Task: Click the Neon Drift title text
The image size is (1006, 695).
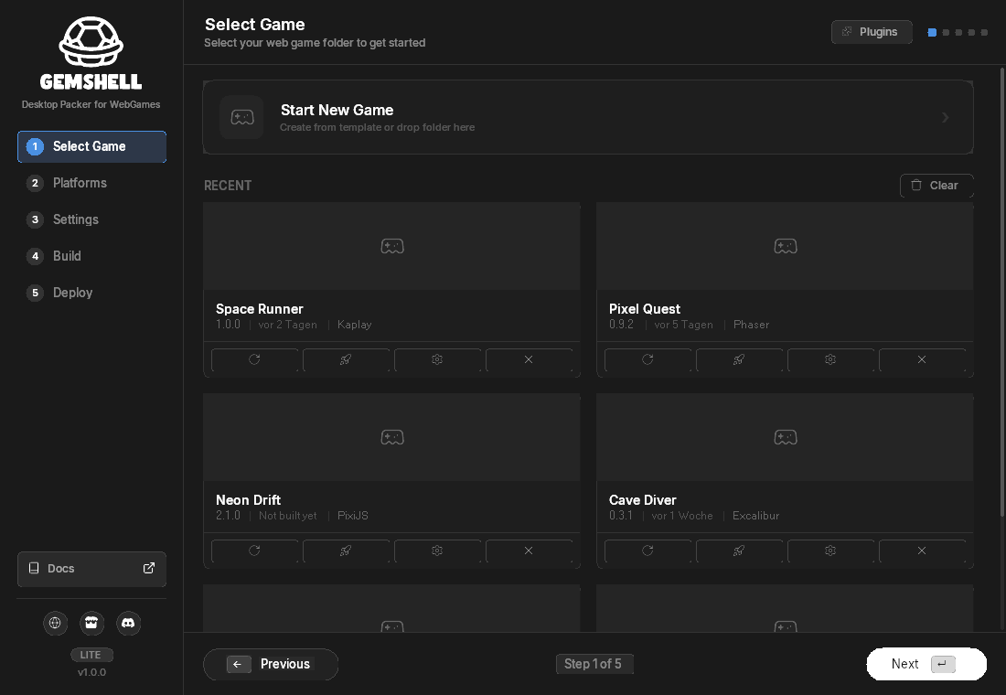Action: click(x=248, y=500)
